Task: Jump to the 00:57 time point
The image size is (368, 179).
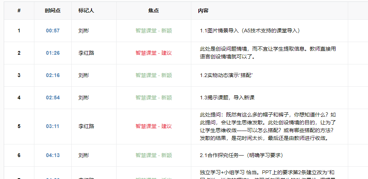Action: click(x=53, y=31)
